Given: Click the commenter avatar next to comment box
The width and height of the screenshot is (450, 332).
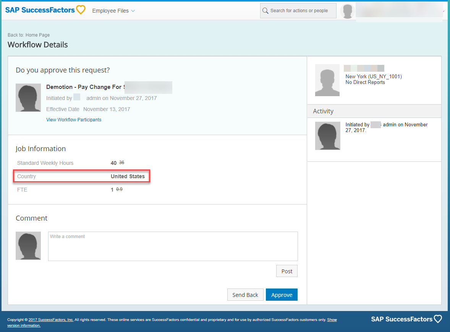Looking at the screenshot, I should (28, 246).
